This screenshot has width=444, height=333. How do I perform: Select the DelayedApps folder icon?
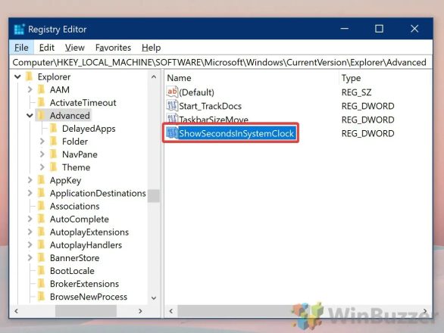54,128
